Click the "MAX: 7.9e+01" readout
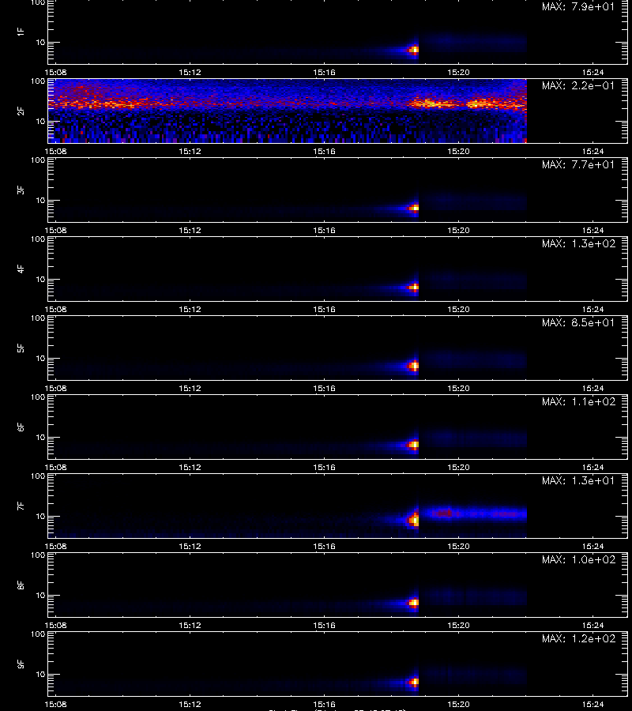632x711 pixels. [x=578, y=7]
